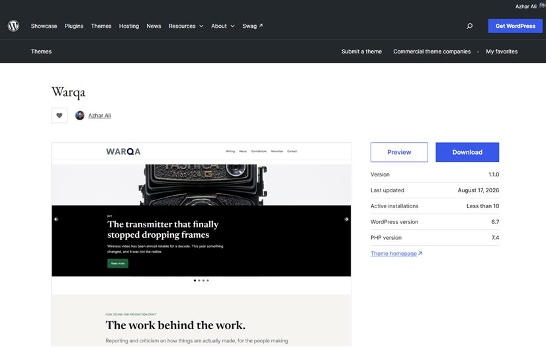
Task: Click the Warqa theme screenshot thumbnail
Action: click(201, 244)
